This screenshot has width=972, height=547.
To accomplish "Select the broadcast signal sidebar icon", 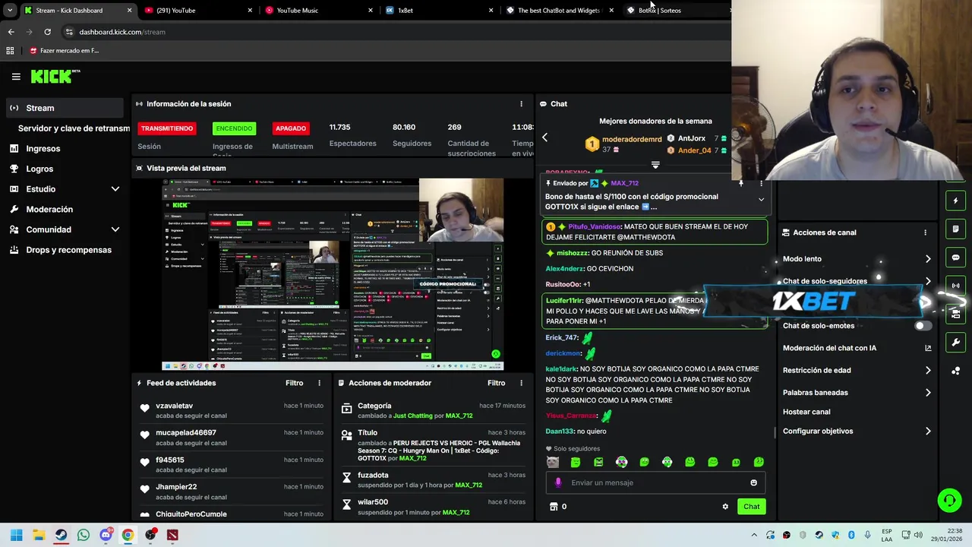I will click(956, 286).
